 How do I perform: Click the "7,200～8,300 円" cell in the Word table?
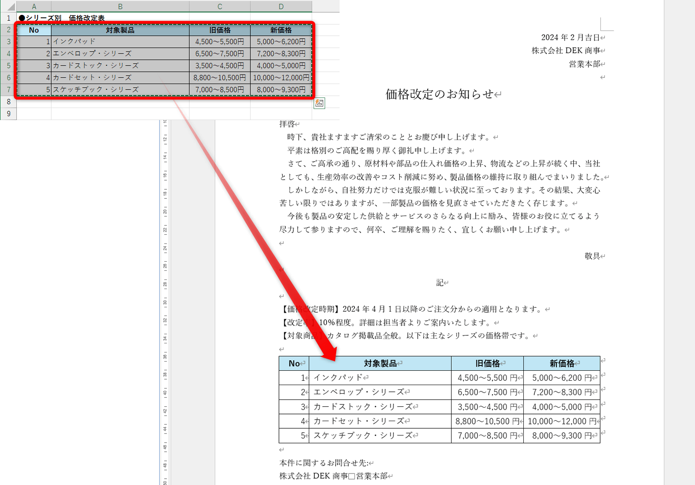click(562, 392)
